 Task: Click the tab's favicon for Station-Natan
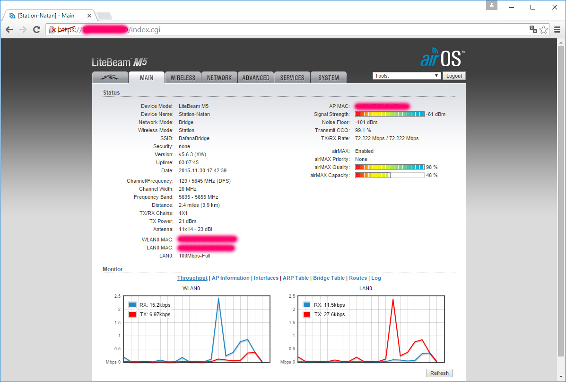point(13,16)
